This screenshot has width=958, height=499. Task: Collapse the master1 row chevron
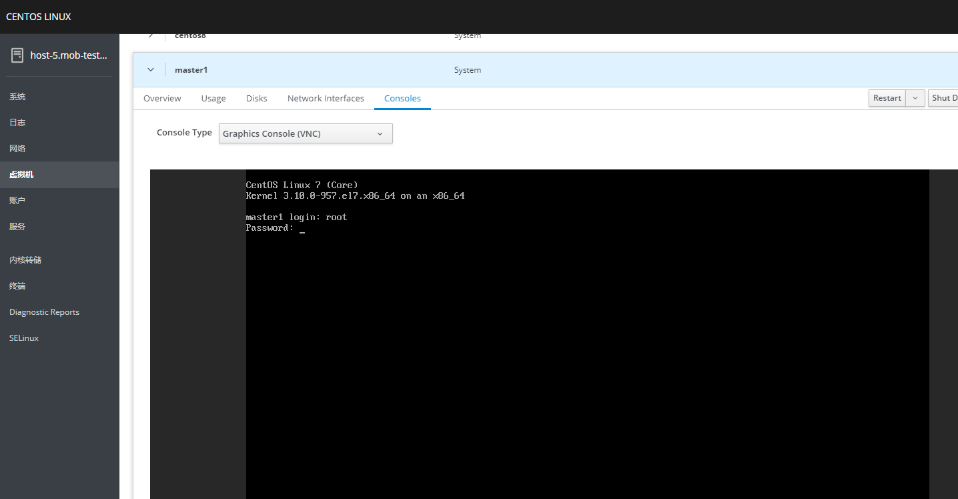coord(151,70)
